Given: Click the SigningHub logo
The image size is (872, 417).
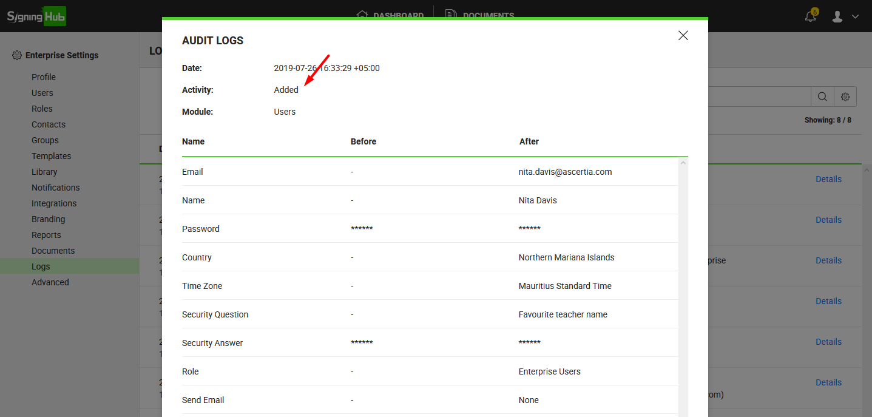Looking at the screenshot, I should 36,16.
